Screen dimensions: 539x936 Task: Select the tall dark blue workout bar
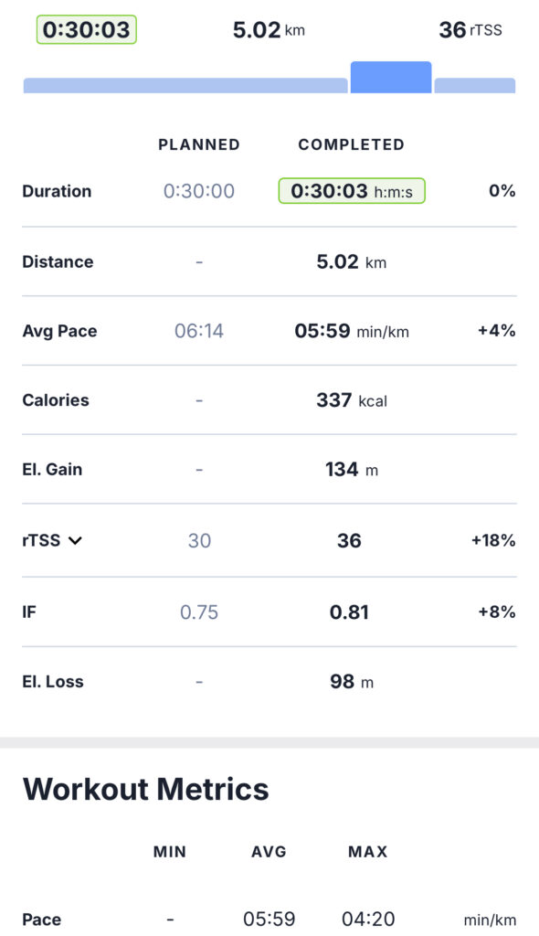coord(391,77)
